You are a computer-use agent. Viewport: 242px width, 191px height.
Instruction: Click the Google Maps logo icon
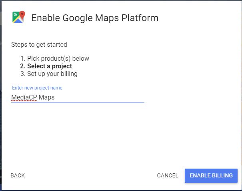click(x=19, y=17)
